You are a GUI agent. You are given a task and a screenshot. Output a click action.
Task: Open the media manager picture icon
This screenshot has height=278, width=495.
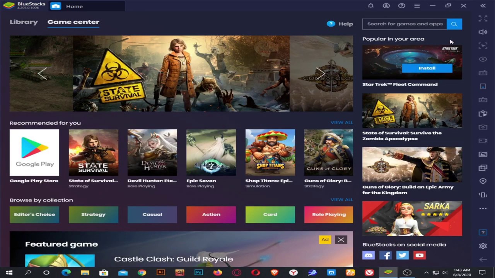(483, 154)
